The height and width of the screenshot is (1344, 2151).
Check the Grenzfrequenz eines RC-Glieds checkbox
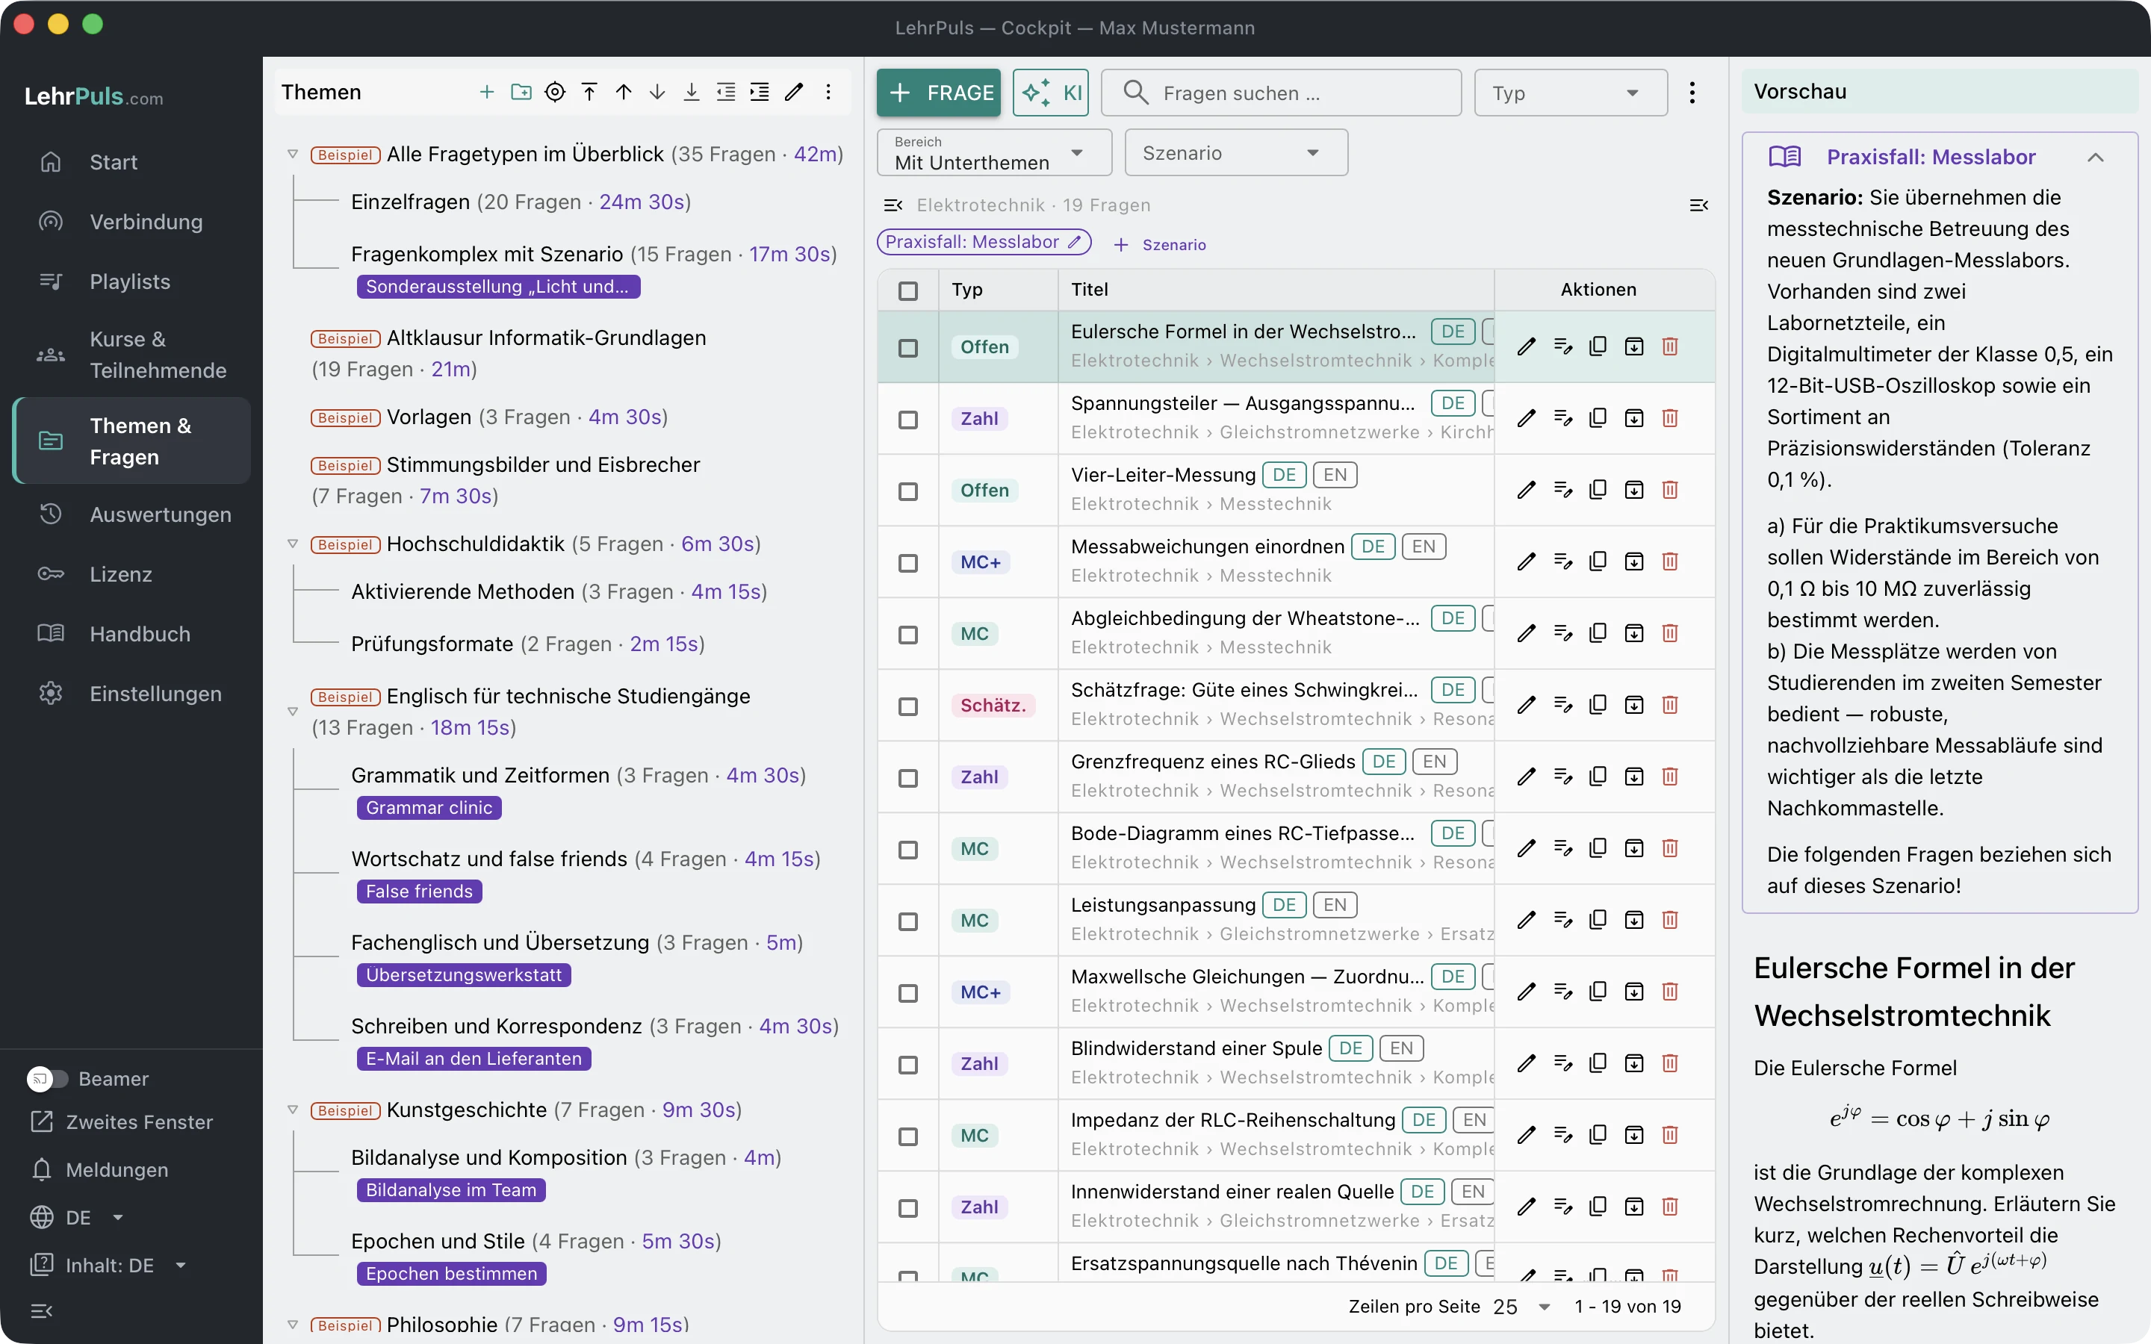[907, 778]
